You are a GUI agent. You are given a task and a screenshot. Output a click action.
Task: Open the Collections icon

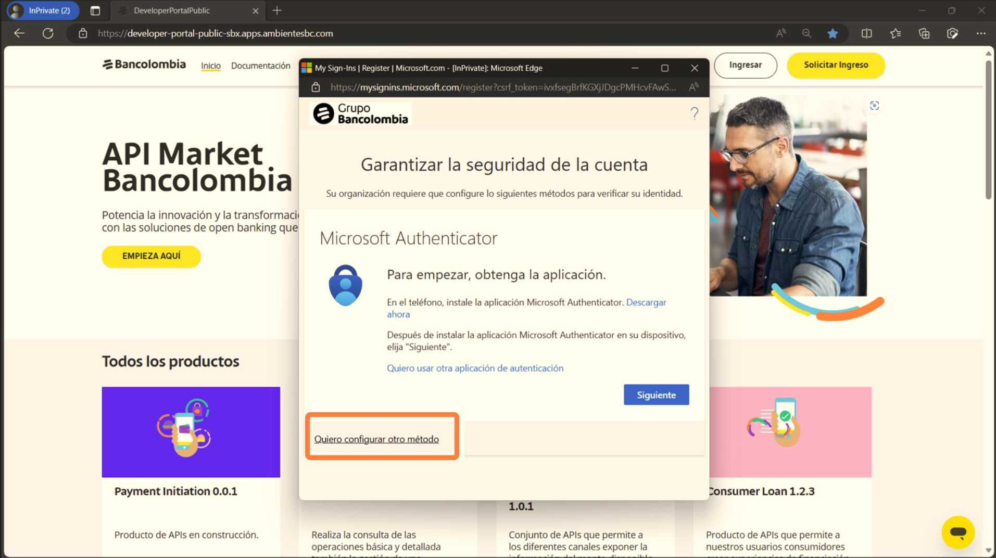coord(924,33)
